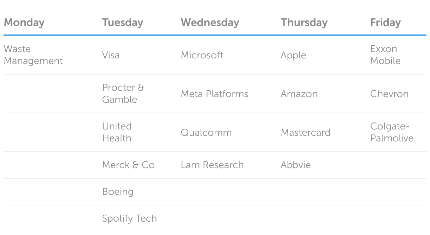Viewport: 430px width, 235px height.
Task: Click the Qualcomm entry
Action: (x=206, y=133)
